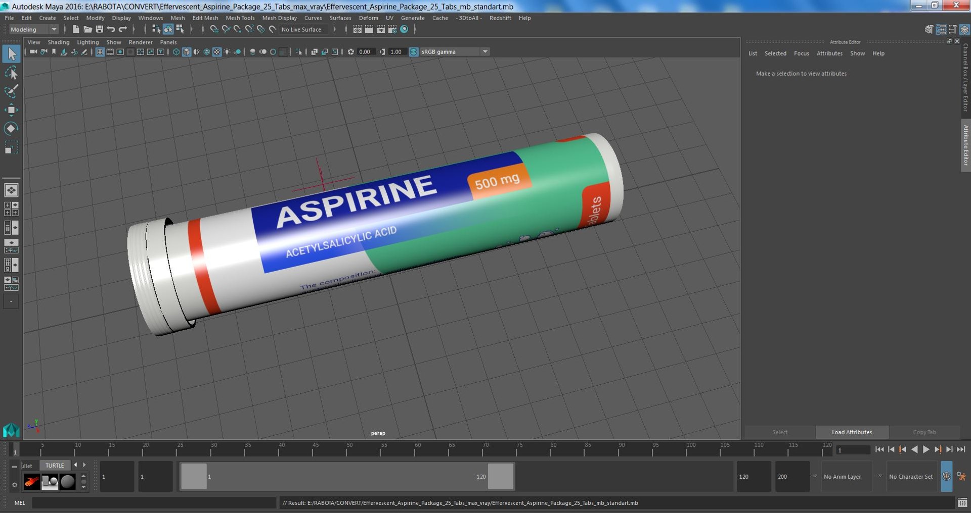Enable select by component type mode
The width and height of the screenshot is (971, 513).
pos(180,29)
